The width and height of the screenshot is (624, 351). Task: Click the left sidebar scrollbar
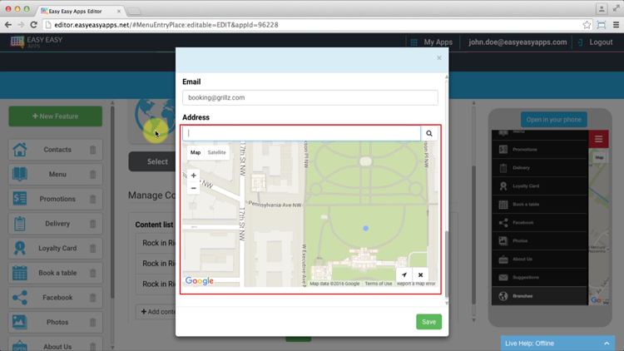click(x=112, y=201)
